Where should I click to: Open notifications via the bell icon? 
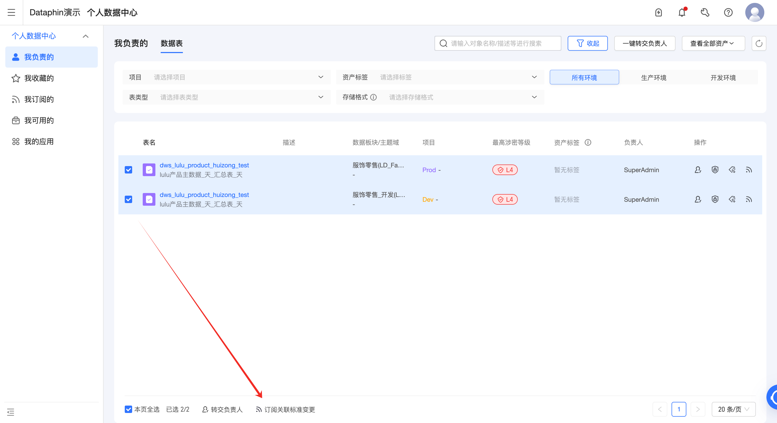pyautogui.click(x=682, y=12)
